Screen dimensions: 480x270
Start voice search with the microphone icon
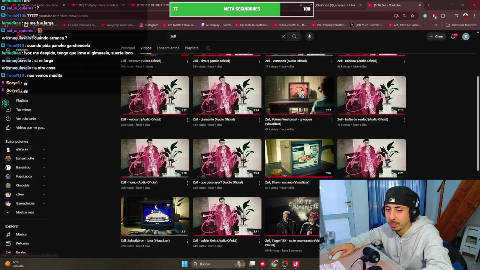point(309,36)
